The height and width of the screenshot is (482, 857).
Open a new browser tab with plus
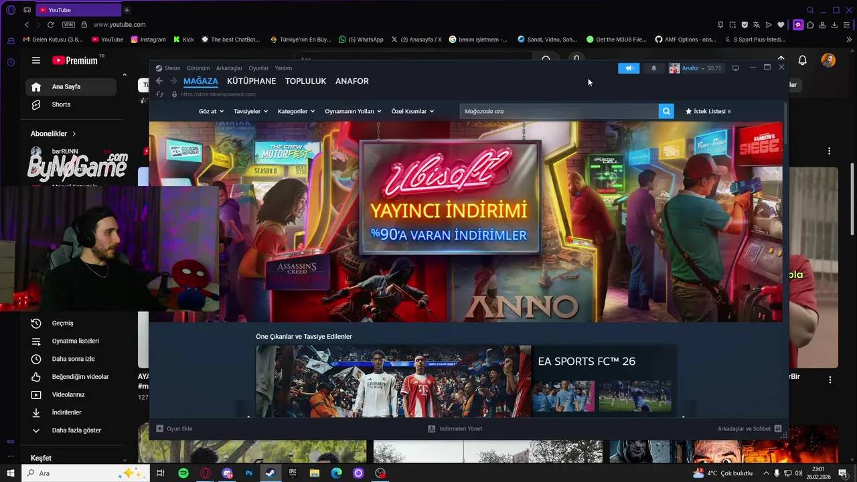coord(127,10)
